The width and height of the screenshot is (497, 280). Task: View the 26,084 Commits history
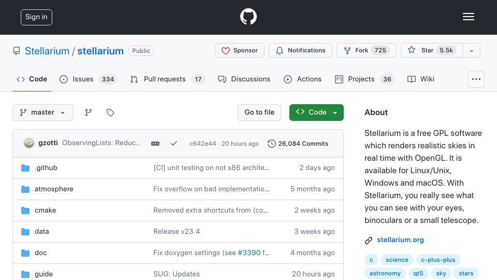point(298,144)
